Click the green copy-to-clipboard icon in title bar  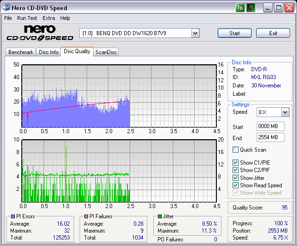point(240,8)
